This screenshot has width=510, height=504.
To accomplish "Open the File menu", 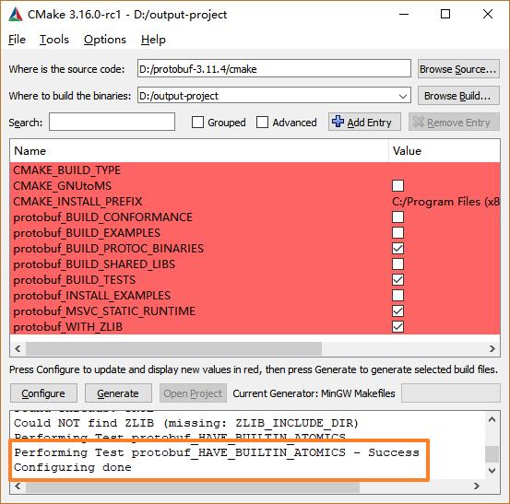I will (17, 40).
